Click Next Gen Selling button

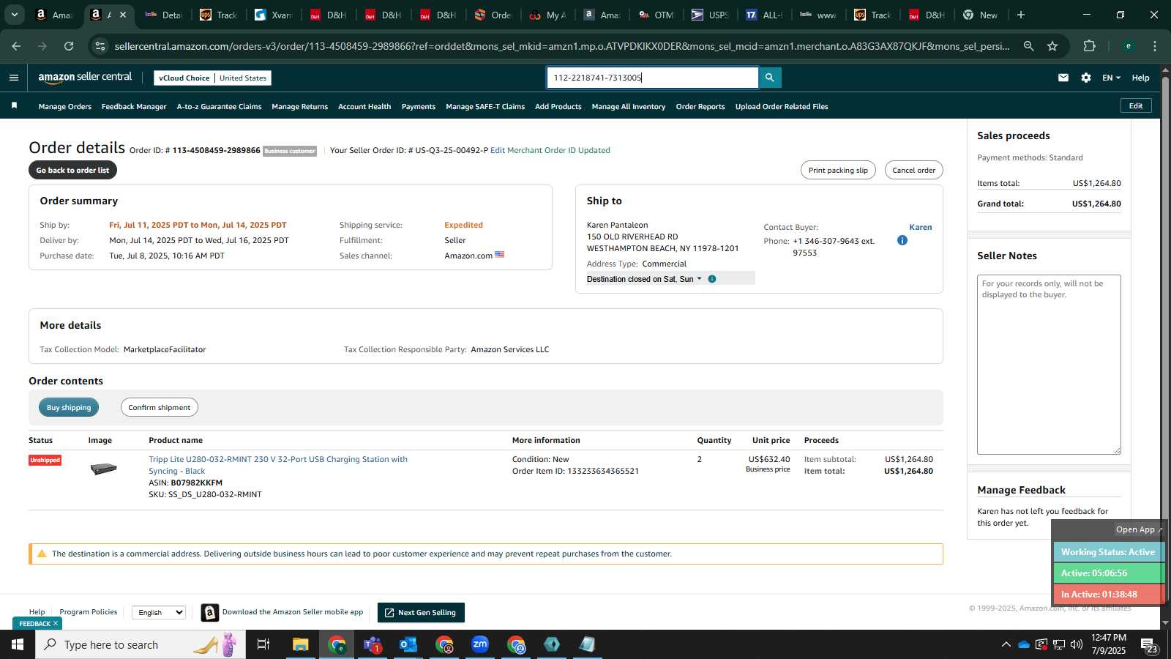point(421,613)
